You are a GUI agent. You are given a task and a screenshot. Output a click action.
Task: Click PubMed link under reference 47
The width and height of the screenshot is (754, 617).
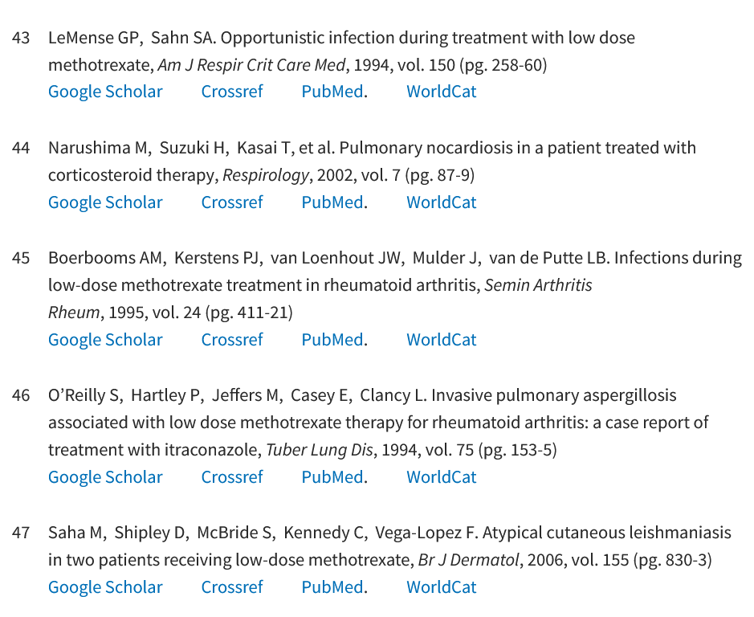(332, 587)
